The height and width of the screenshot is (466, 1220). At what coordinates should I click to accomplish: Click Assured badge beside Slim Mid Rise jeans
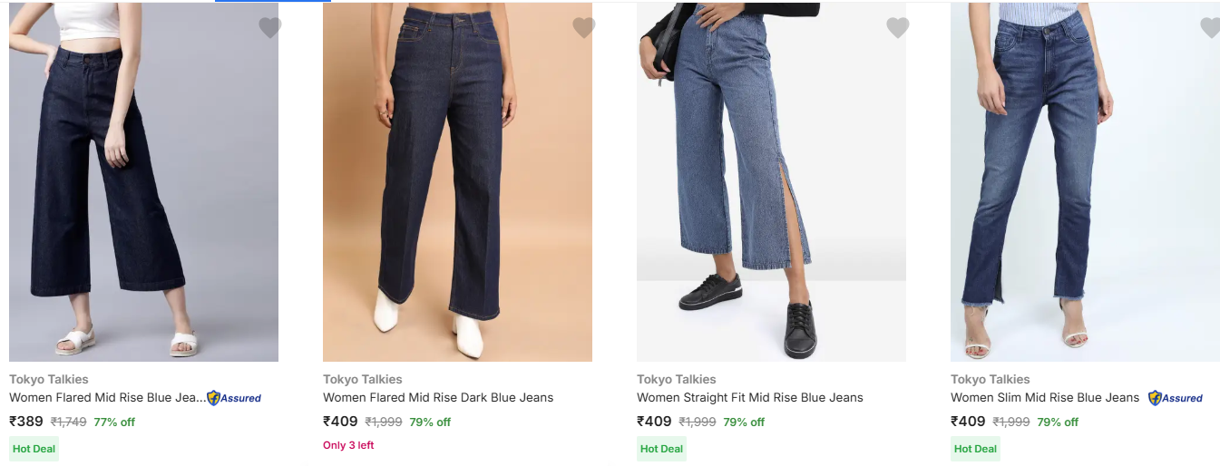(x=1176, y=398)
